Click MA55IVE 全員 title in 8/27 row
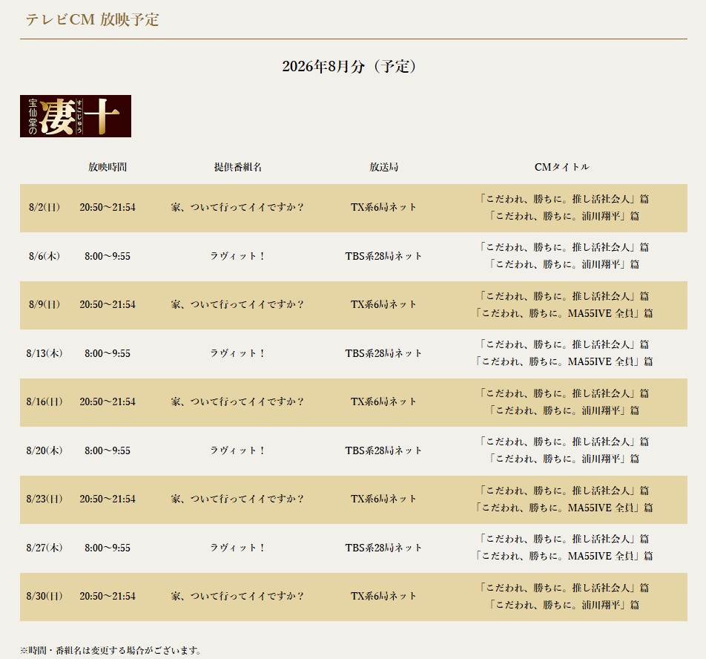The image size is (706, 659). (x=564, y=557)
